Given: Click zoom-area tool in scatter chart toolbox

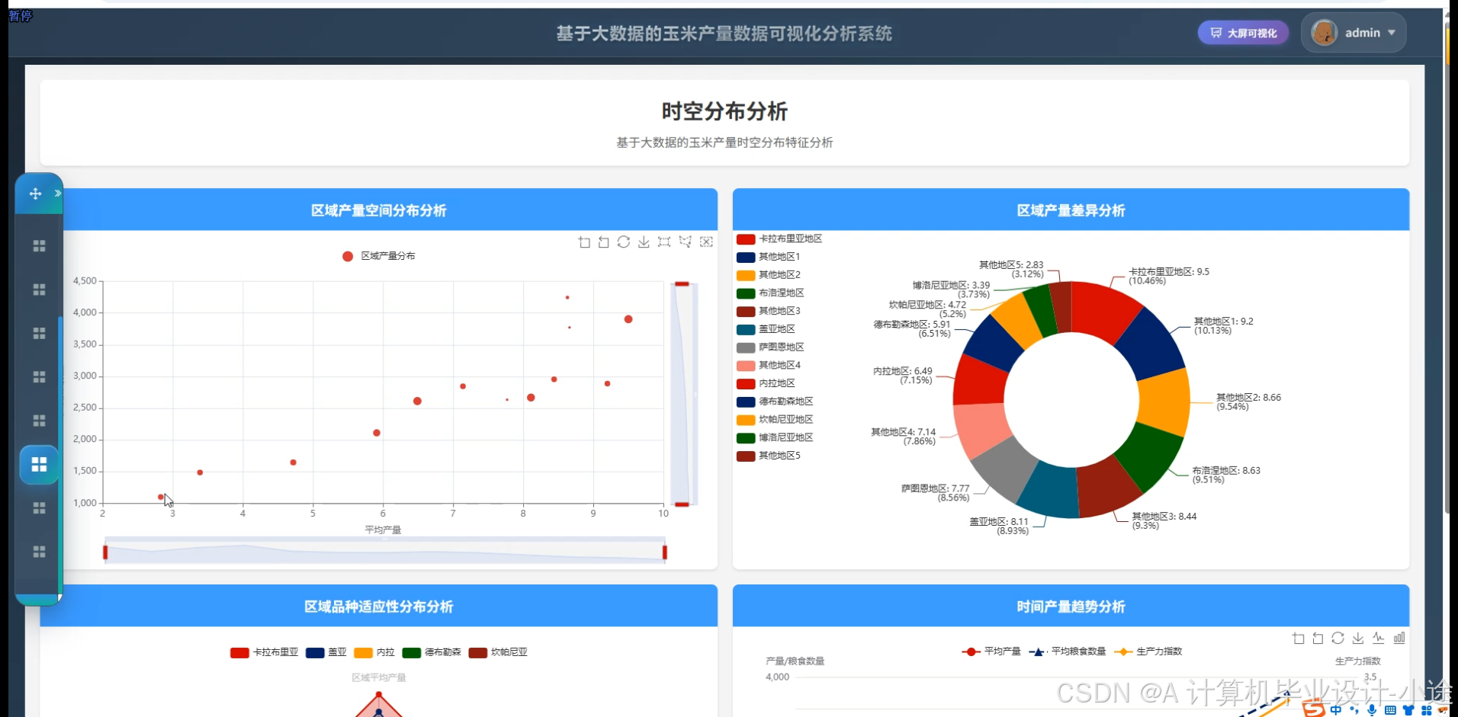Looking at the screenshot, I should [x=584, y=242].
